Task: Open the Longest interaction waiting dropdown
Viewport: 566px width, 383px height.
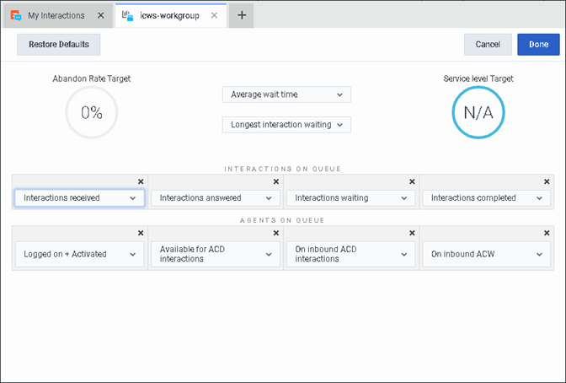Action: tap(286, 125)
